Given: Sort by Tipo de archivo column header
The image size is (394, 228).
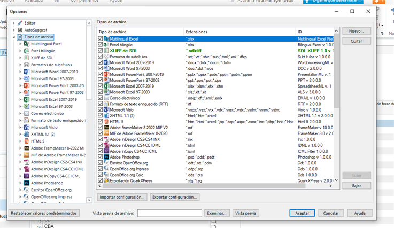Looking at the screenshot, I should point(140,32).
